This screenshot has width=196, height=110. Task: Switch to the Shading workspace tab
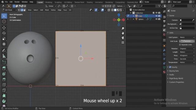pos(90,2)
